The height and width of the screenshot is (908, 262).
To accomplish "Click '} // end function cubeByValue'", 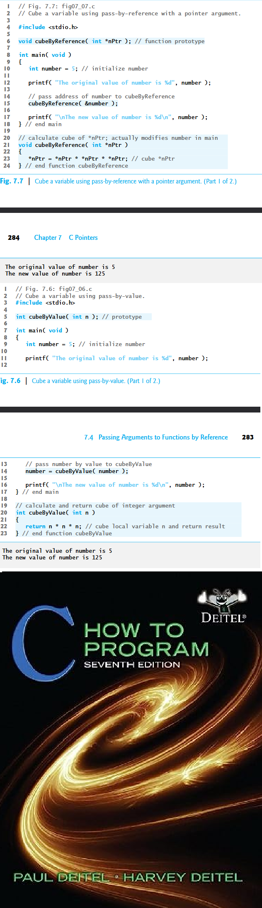I will coord(64,533).
